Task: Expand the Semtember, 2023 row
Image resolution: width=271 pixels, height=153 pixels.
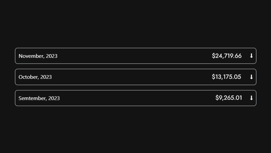Action: pos(133,98)
